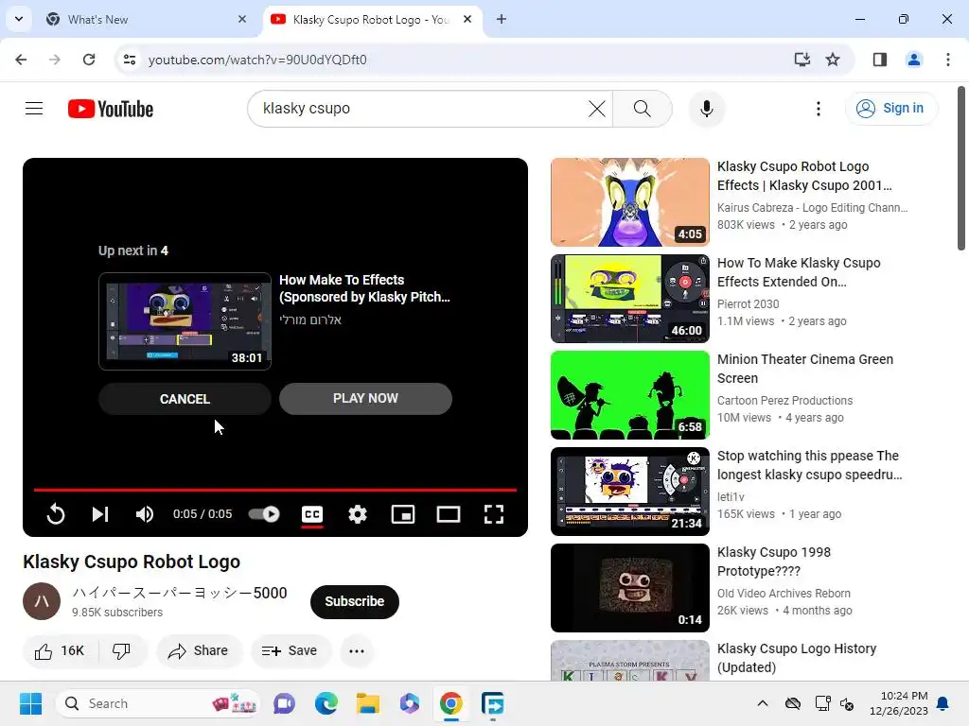The image size is (969, 726).
Task: Open File Explorer from taskbar
Action: point(368,703)
